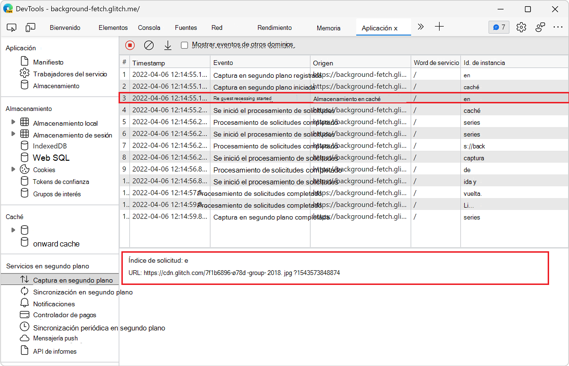Click the red Record events button

pos(130,45)
